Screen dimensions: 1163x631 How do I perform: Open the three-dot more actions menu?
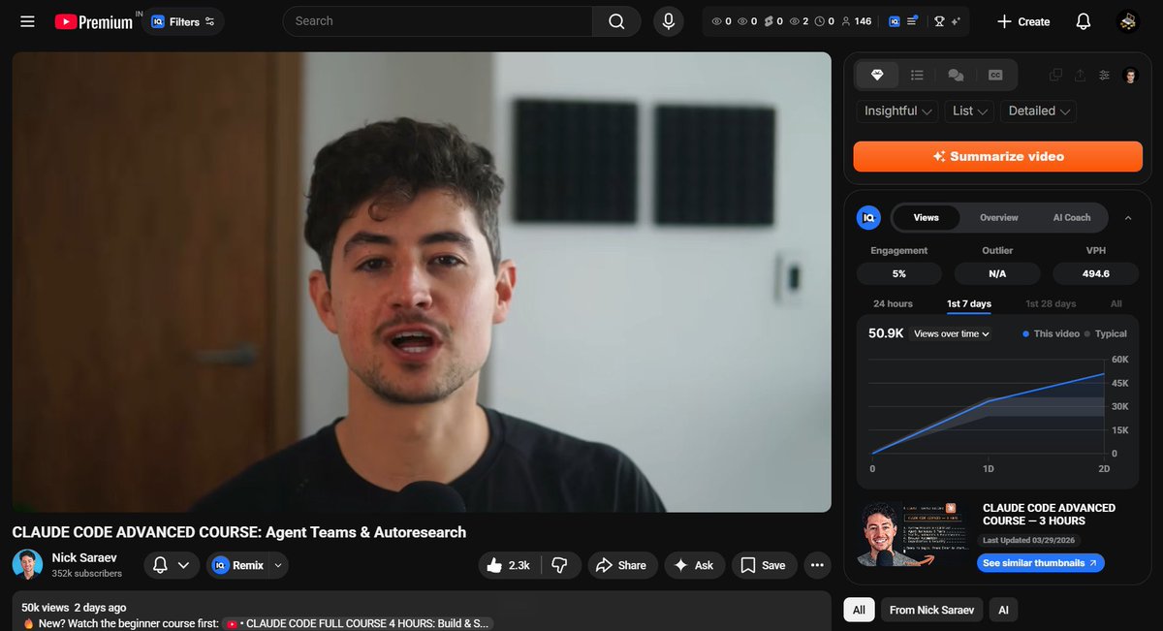pyautogui.click(x=817, y=565)
